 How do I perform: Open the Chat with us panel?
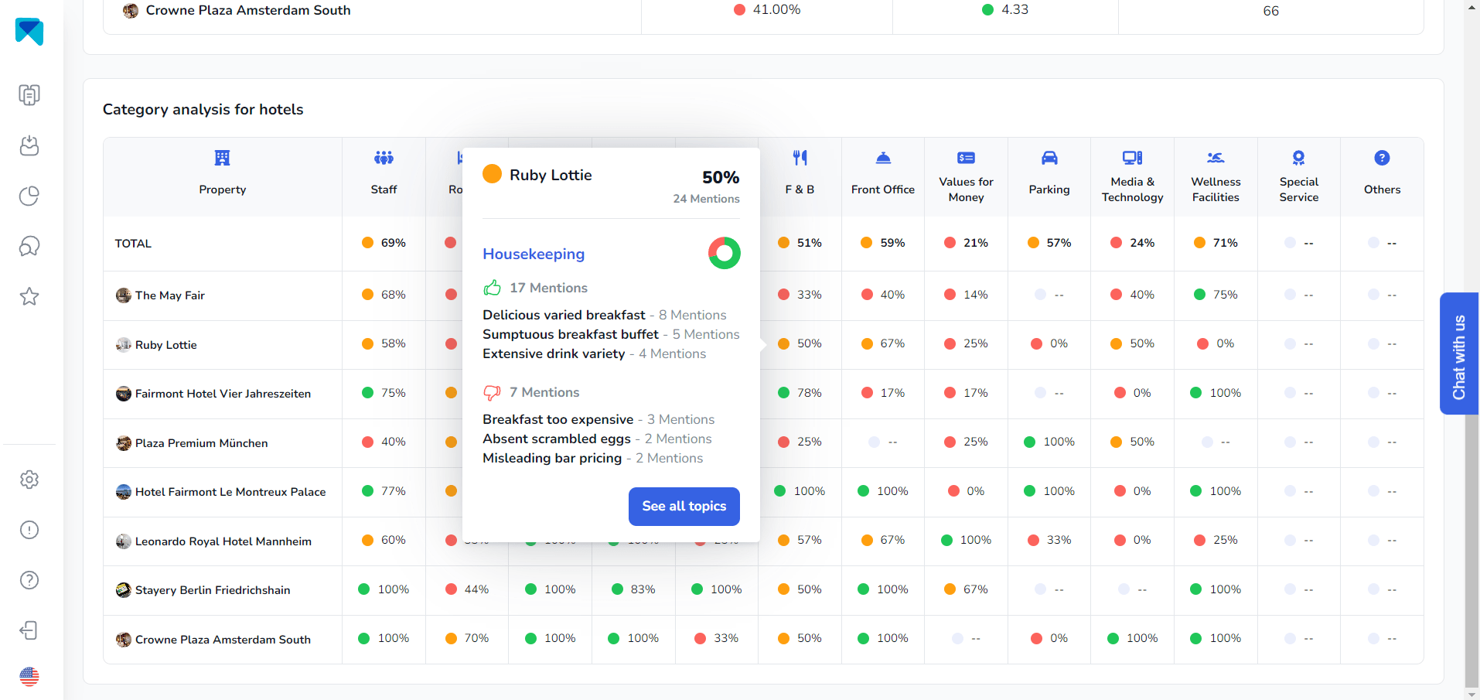pos(1458,353)
